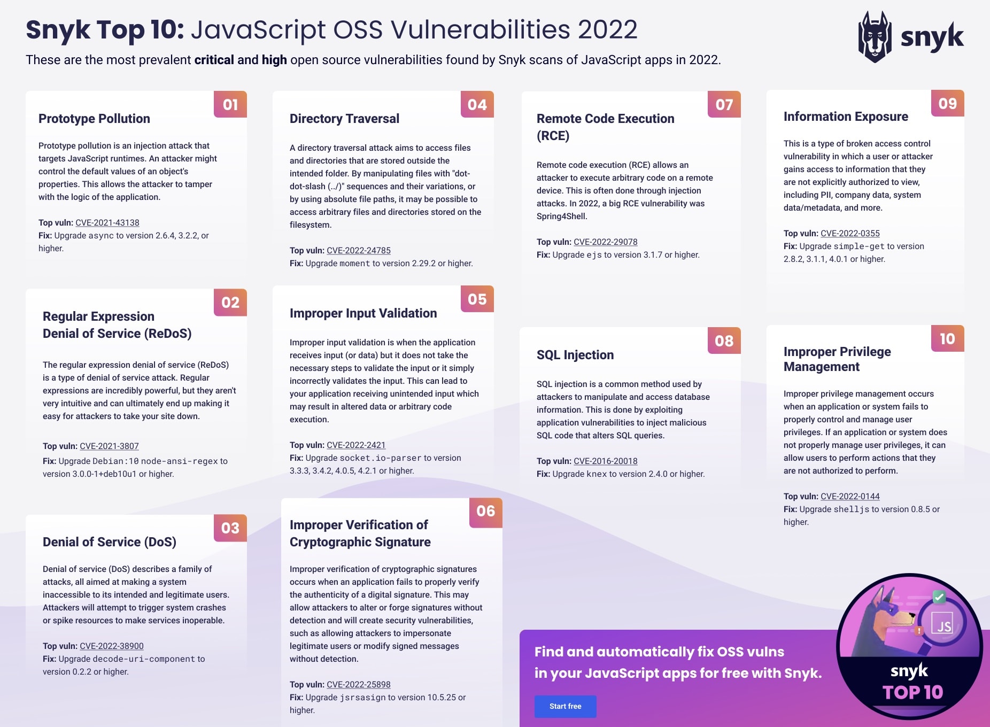Image resolution: width=990 pixels, height=727 pixels.
Task: Open the CVE-2022-24785 link
Action: point(359,250)
